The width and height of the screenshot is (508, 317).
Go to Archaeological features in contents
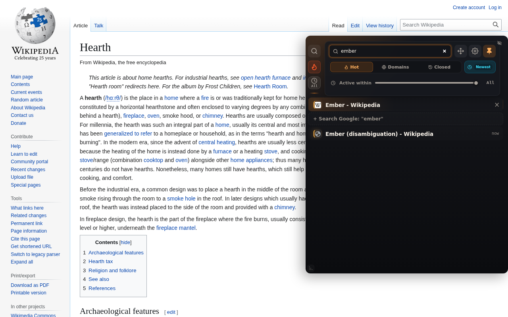pyautogui.click(x=116, y=253)
